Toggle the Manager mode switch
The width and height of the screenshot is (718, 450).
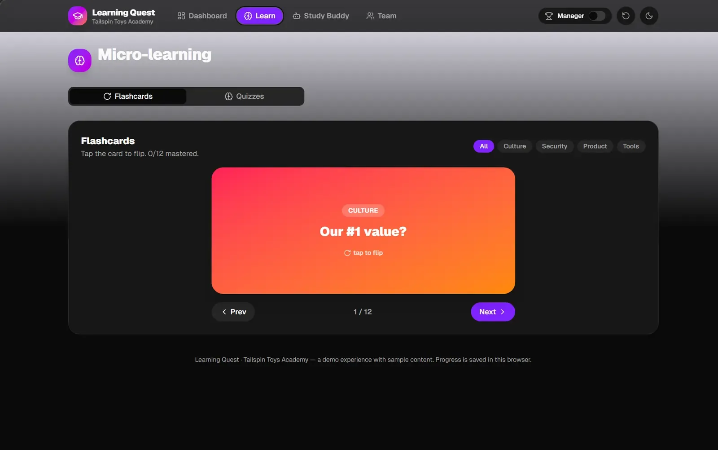[597, 16]
